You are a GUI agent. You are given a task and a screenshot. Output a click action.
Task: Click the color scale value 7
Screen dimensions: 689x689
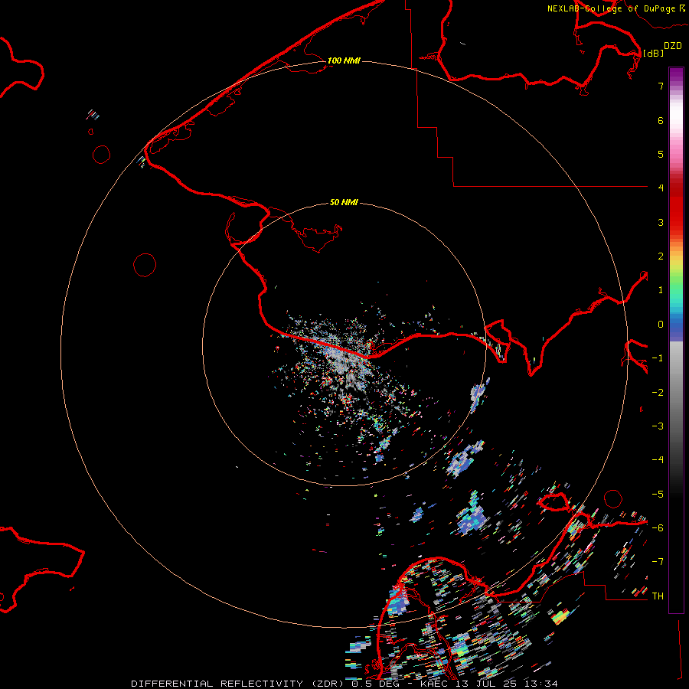click(x=661, y=86)
